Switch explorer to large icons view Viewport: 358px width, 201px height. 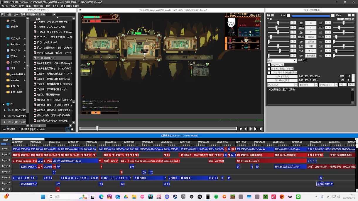tap(72, 129)
